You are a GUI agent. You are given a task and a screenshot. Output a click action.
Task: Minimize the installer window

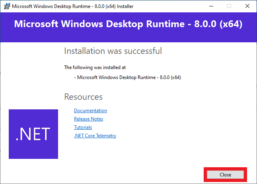coord(210,6)
